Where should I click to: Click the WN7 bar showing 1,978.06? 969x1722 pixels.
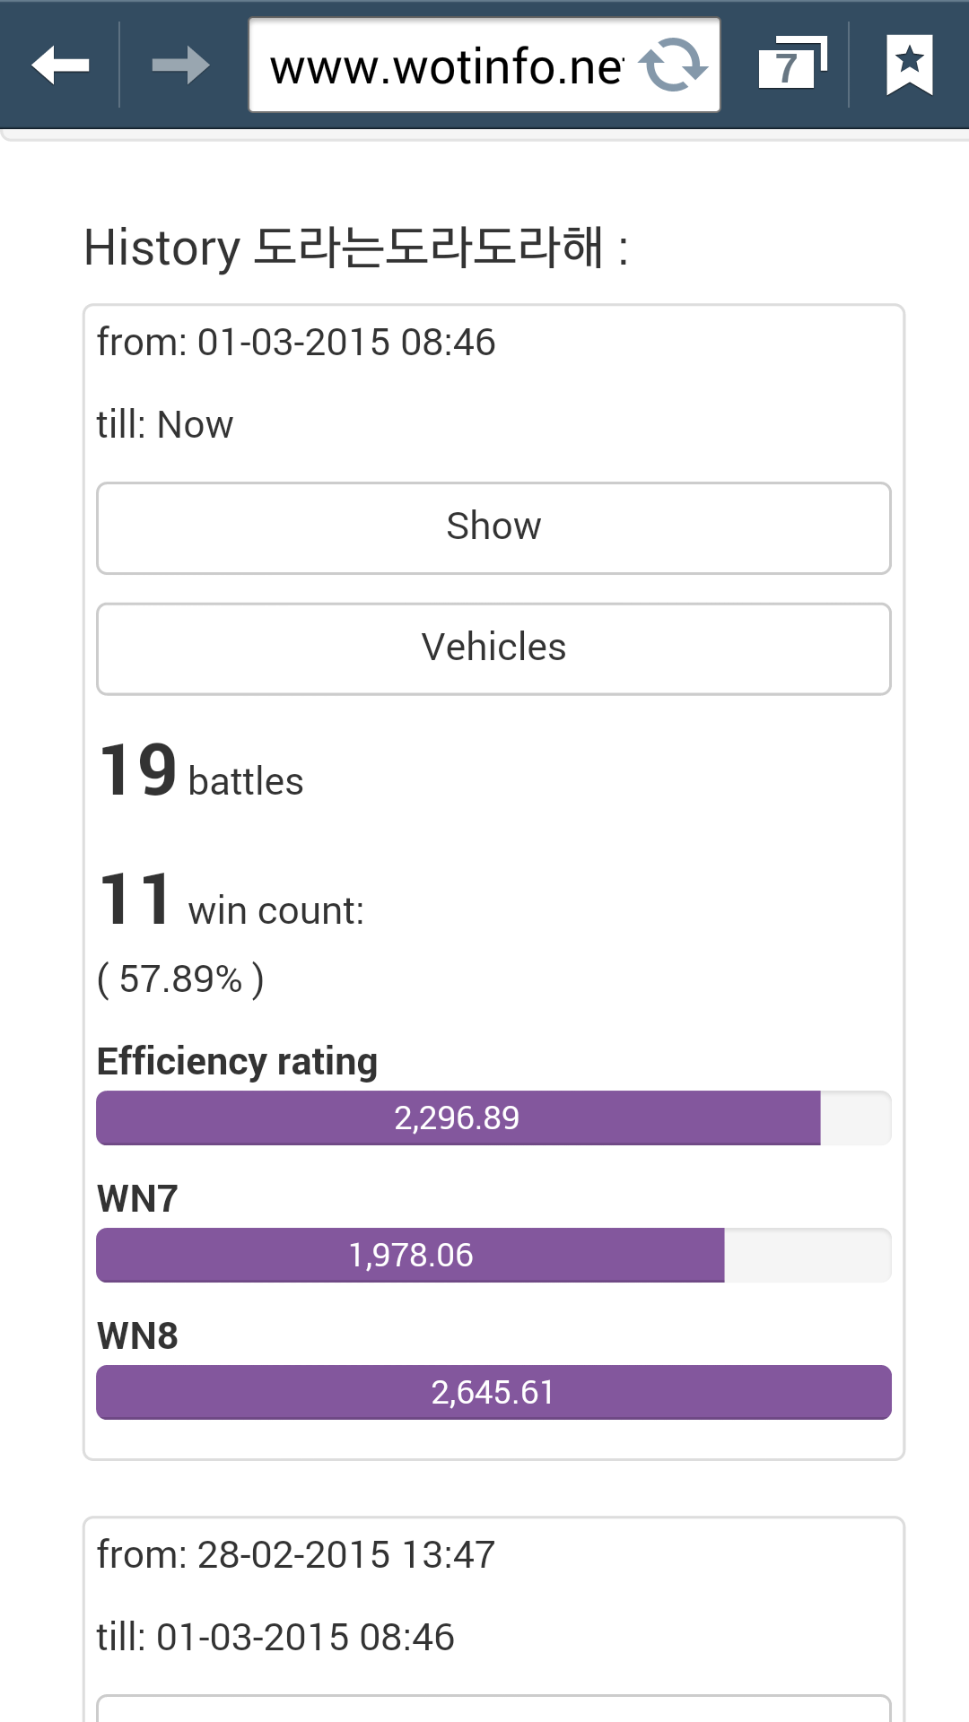pyautogui.click(x=493, y=1255)
